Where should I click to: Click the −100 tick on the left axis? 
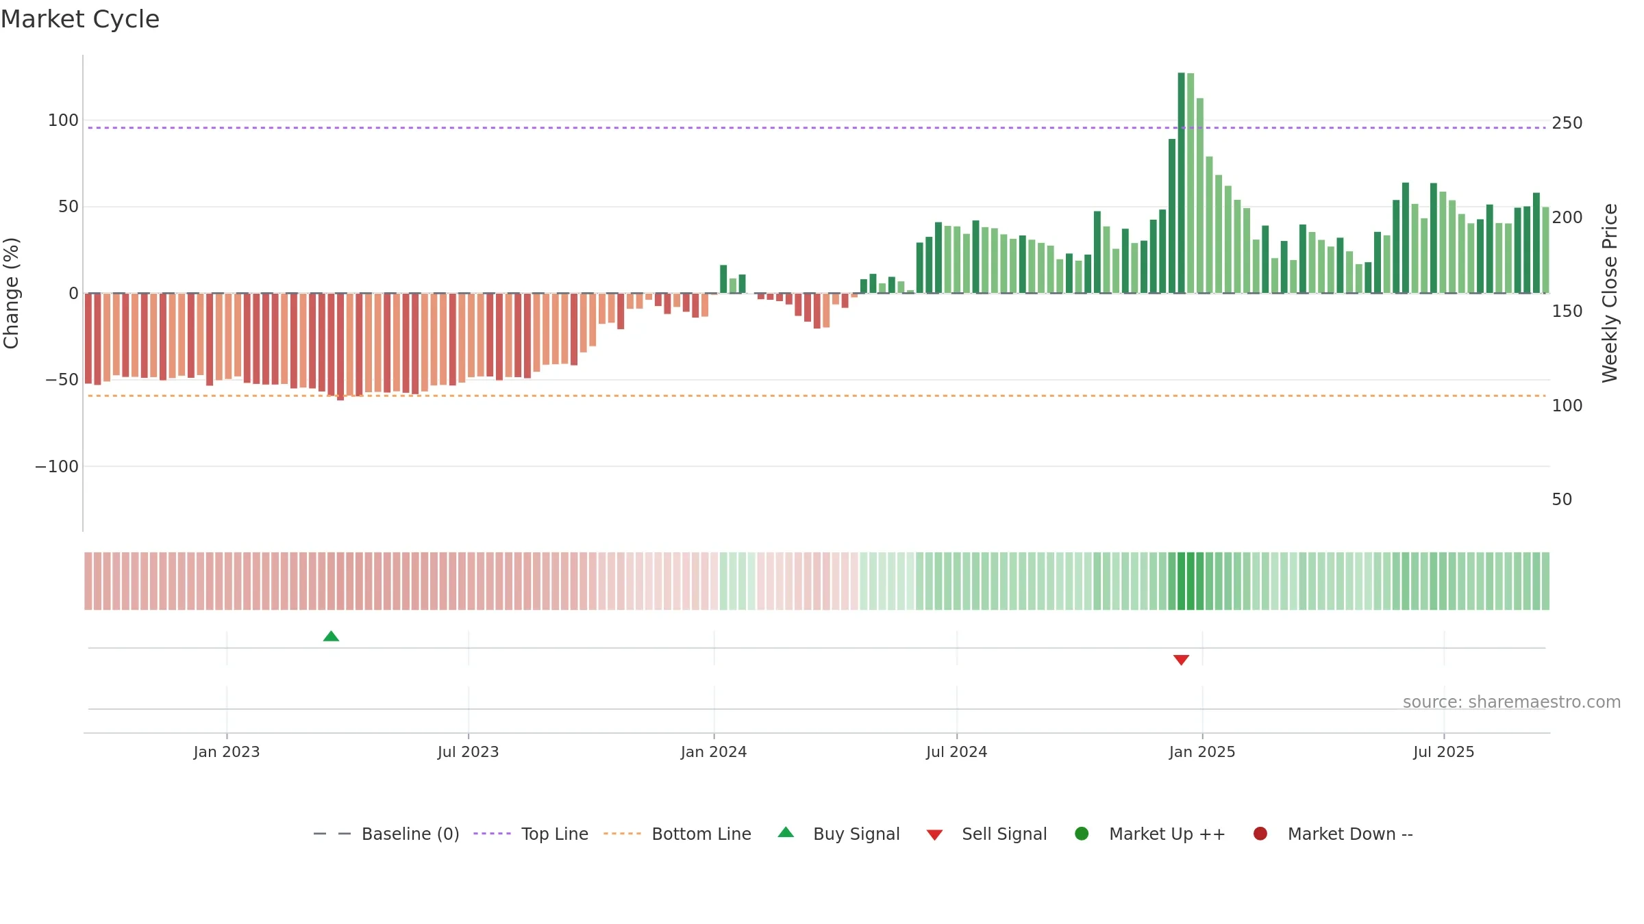(x=57, y=467)
